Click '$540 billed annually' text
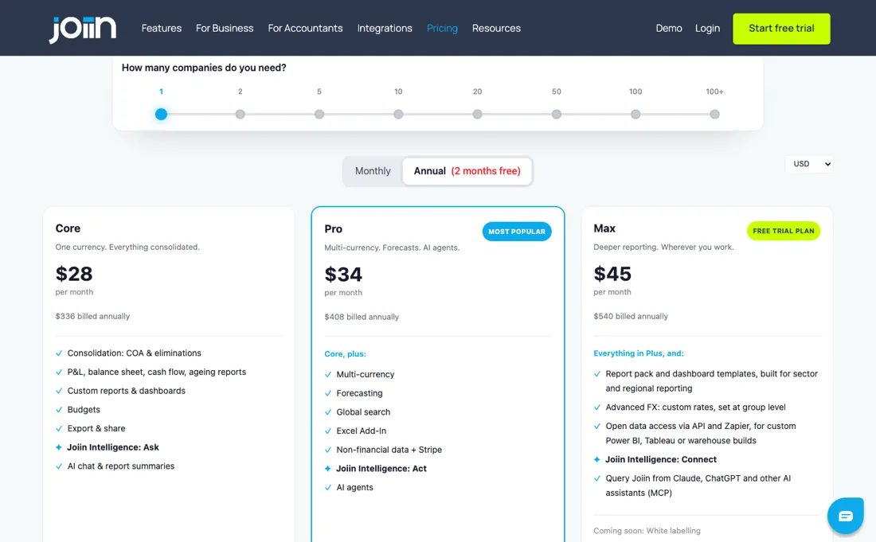876x542 pixels. coord(630,316)
